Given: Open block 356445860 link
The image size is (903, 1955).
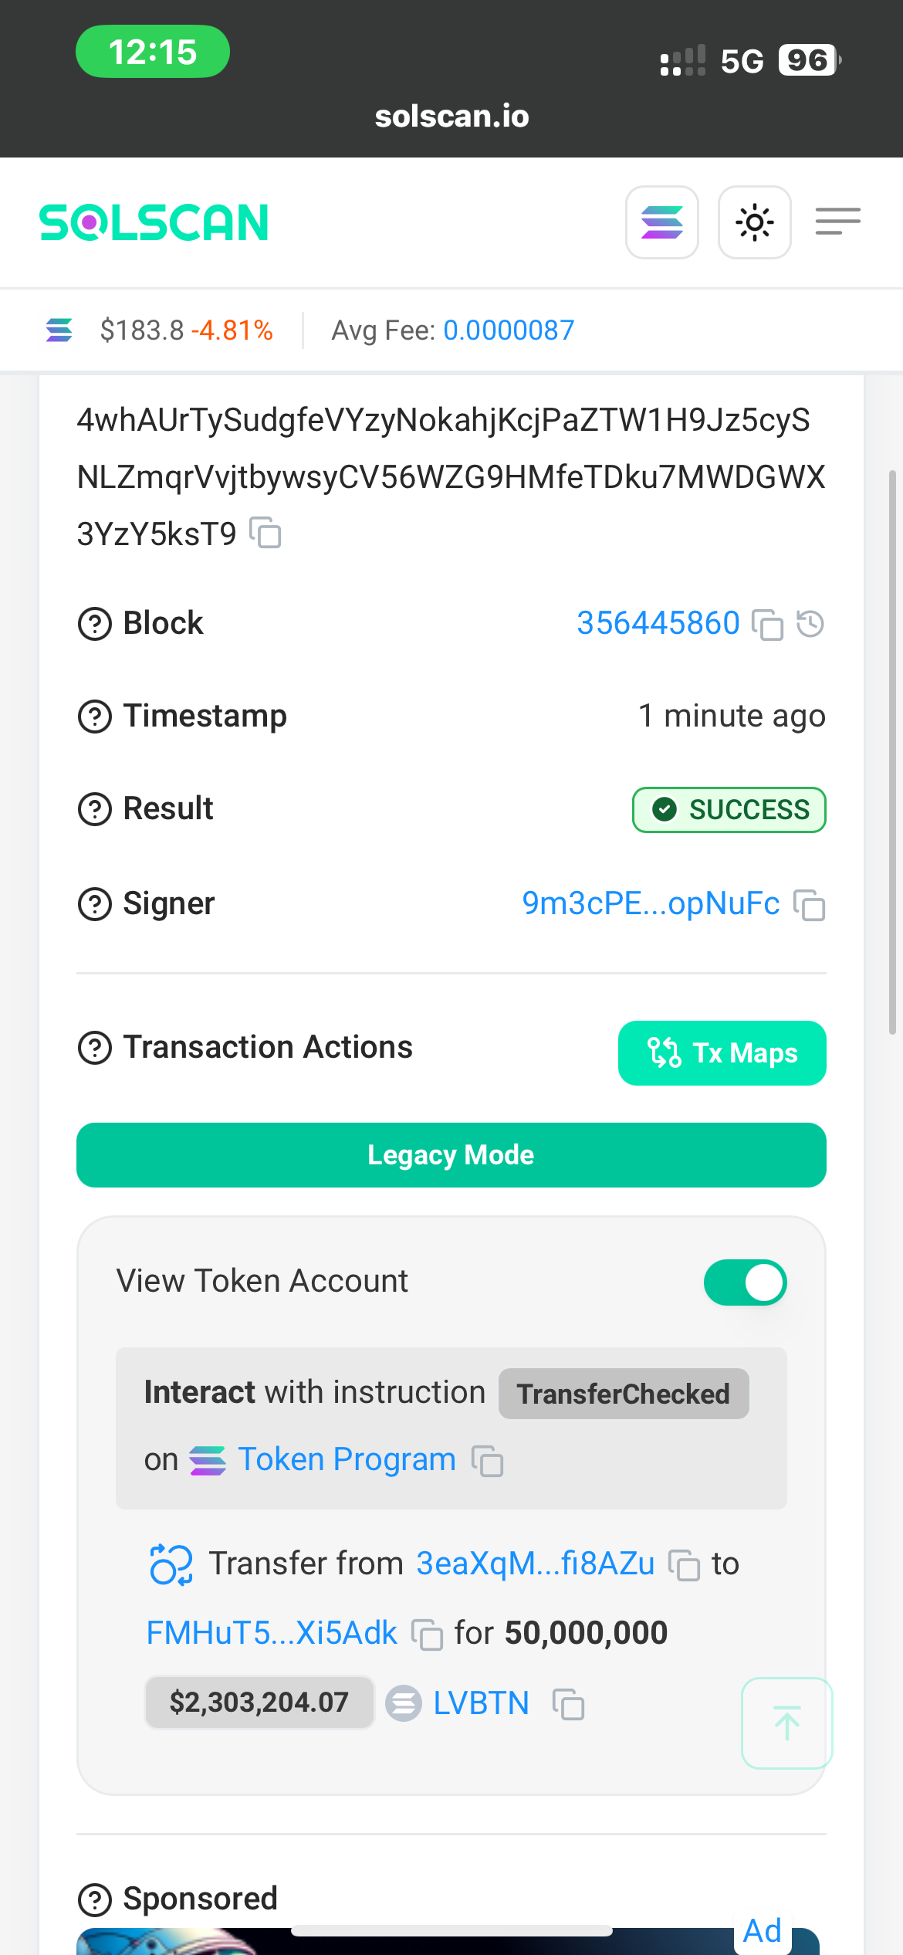Looking at the screenshot, I should tap(658, 623).
